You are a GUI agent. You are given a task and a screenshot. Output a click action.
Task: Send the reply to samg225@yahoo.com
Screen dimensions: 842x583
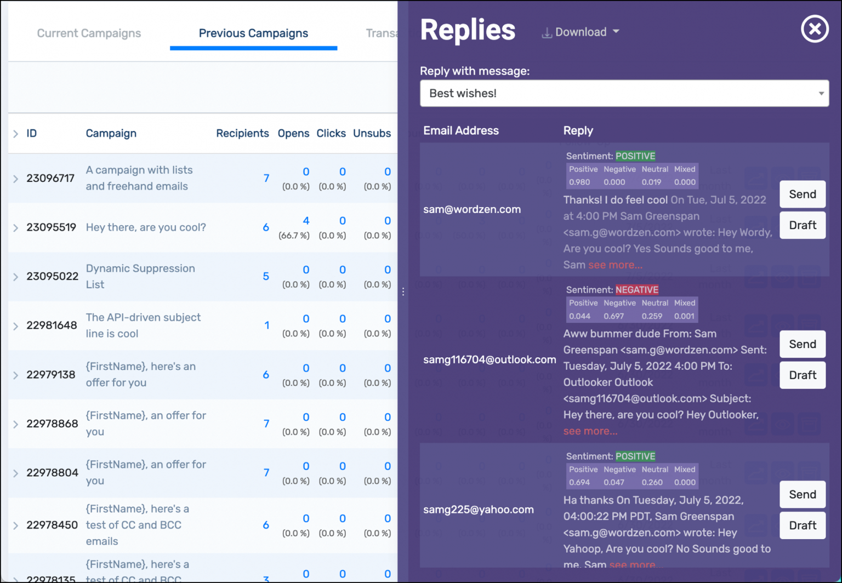tap(802, 494)
